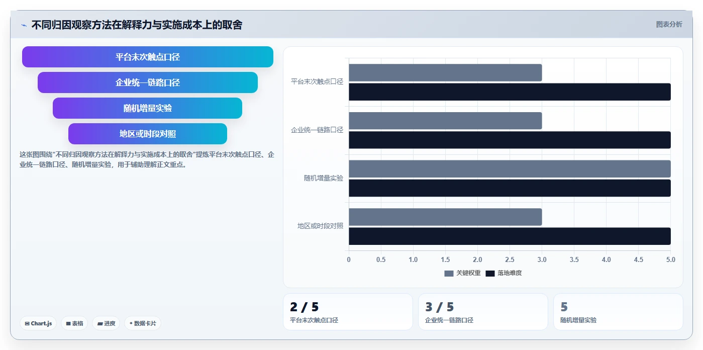Click the 关键权重 legend text
Image resolution: width=703 pixels, height=350 pixels.
(x=468, y=273)
